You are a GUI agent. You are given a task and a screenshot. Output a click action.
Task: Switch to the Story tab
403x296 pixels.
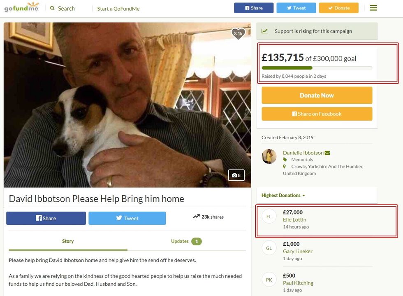click(68, 241)
